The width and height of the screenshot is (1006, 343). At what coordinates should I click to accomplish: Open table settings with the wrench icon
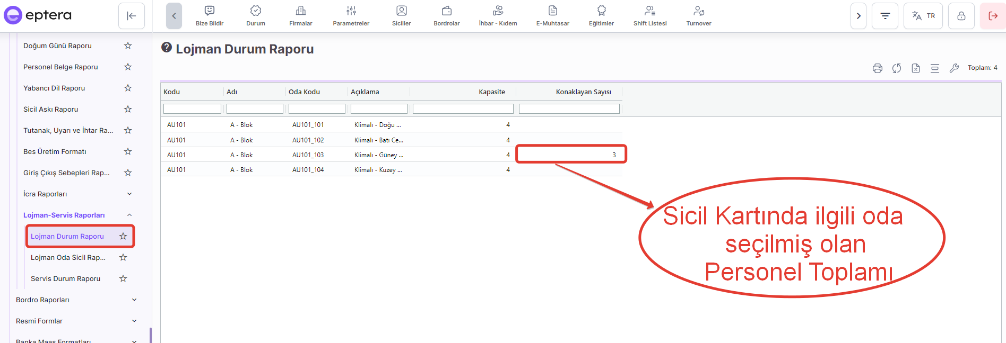(x=954, y=68)
